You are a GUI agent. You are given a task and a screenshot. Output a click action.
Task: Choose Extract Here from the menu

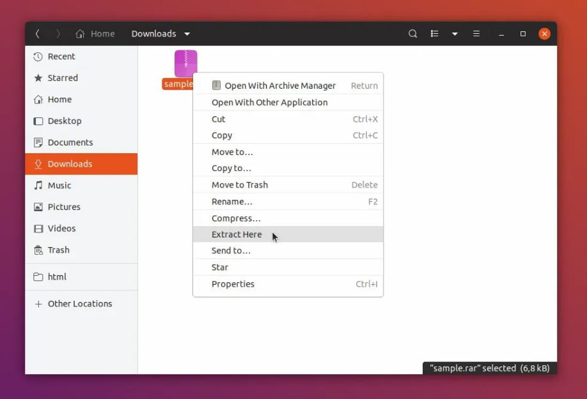pos(237,234)
